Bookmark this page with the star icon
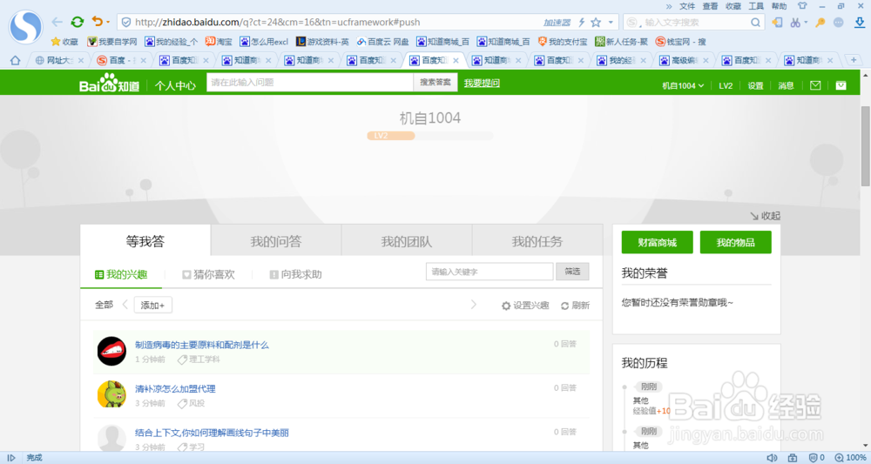This screenshot has width=871, height=464. tap(596, 23)
